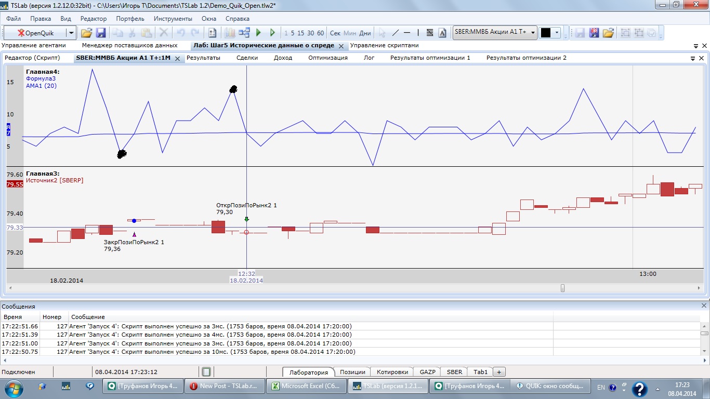The image size is (710, 399).
Task: Toggle the 15 minute interval button
Action: [x=301, y=33]
